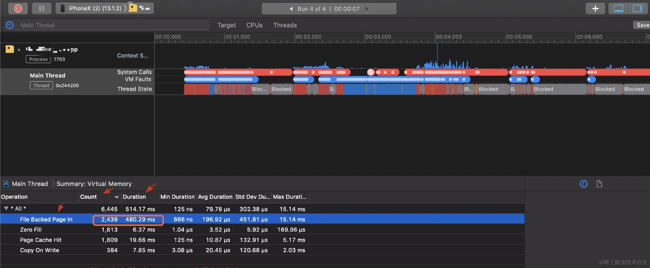Click the thread icon in breadcrumb bar
Screen dimensions: 650x268
pyautogui.click(x=6, y=184)
